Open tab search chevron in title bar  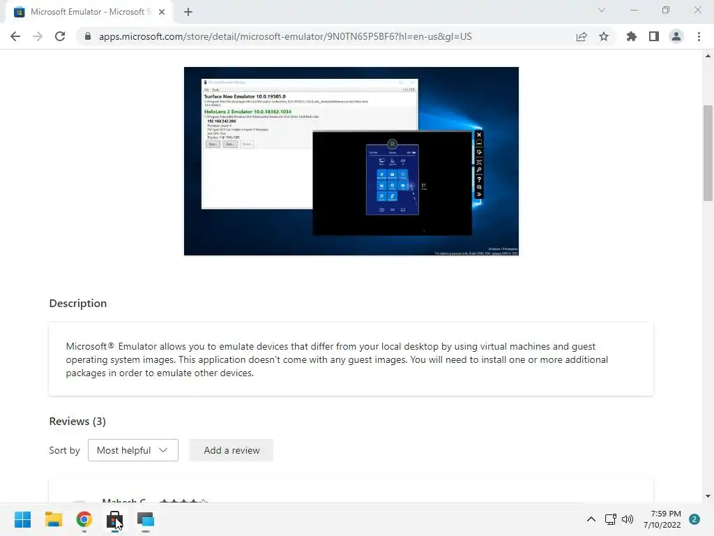(602, 10)
